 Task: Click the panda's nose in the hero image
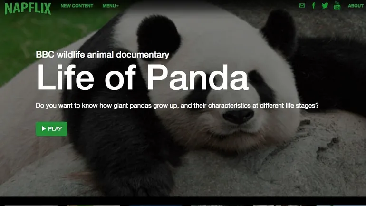tap(238, 116)
